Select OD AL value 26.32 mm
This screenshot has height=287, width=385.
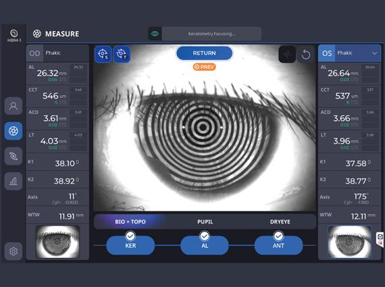(52, 73)
